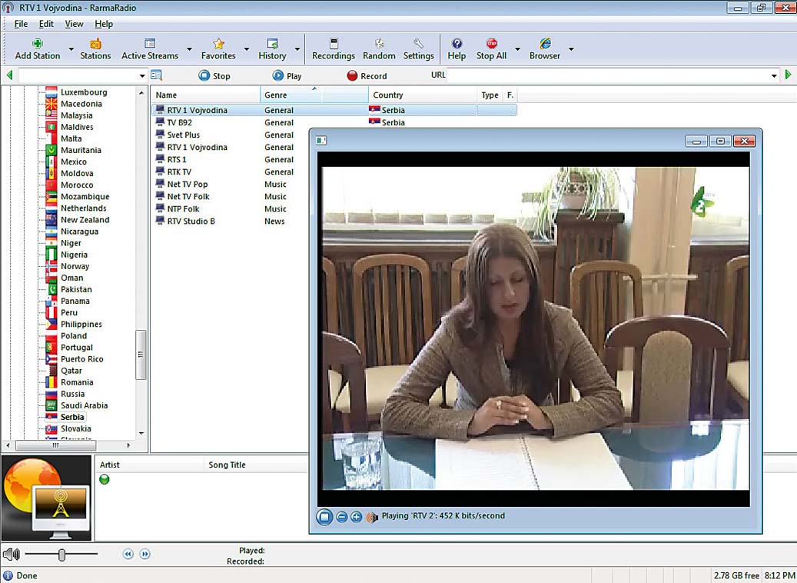Click the country list vertical scrollbar thumb

click(x=141, y=355)
